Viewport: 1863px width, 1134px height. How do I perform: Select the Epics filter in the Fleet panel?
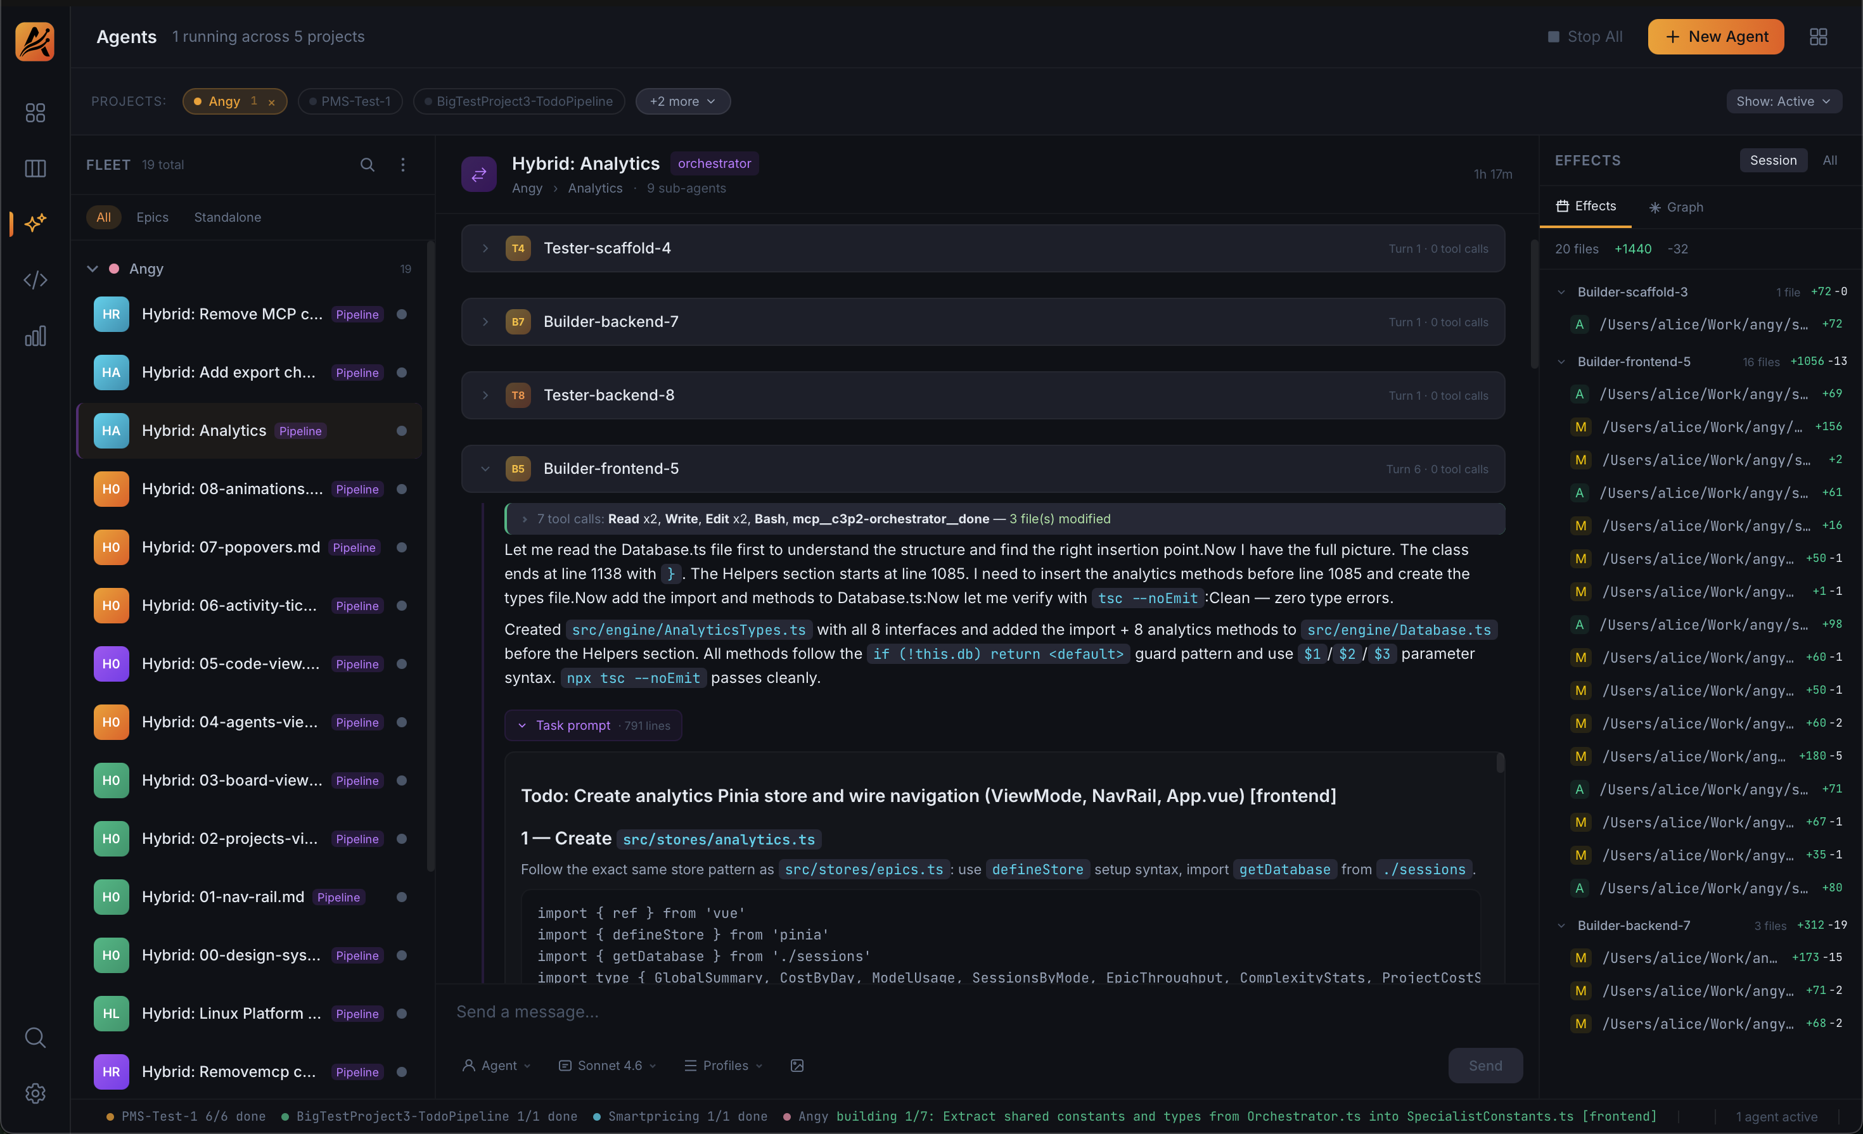[x=151, y=217]
